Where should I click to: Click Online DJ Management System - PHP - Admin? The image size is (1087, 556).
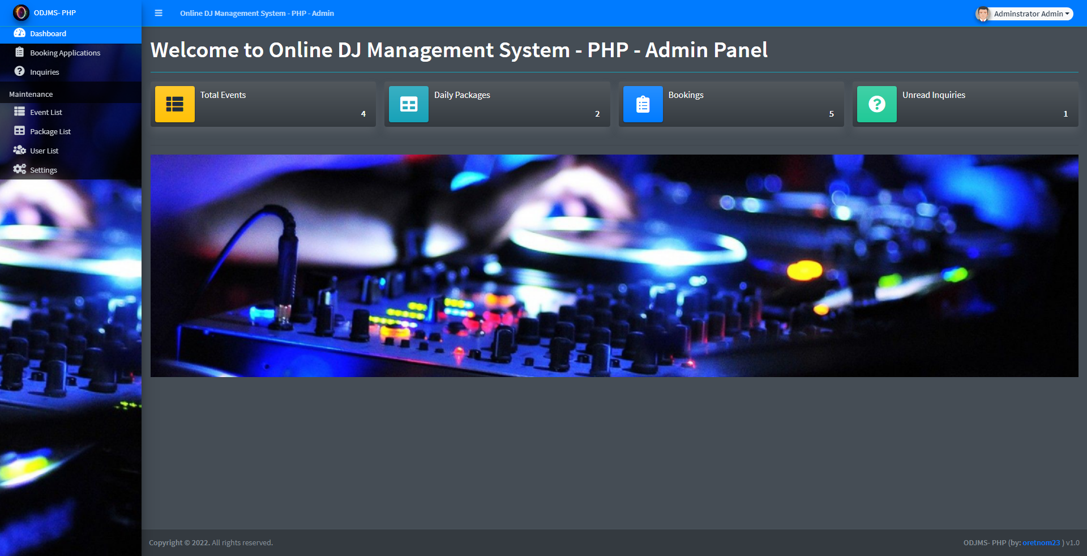[x=257, y=13]
